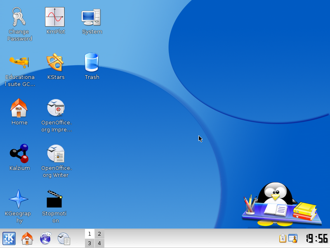Image resolution: width=330 pixels, height=248 pixels.
Task: Launch Kalzium periodic table
Action: point(19,154)
